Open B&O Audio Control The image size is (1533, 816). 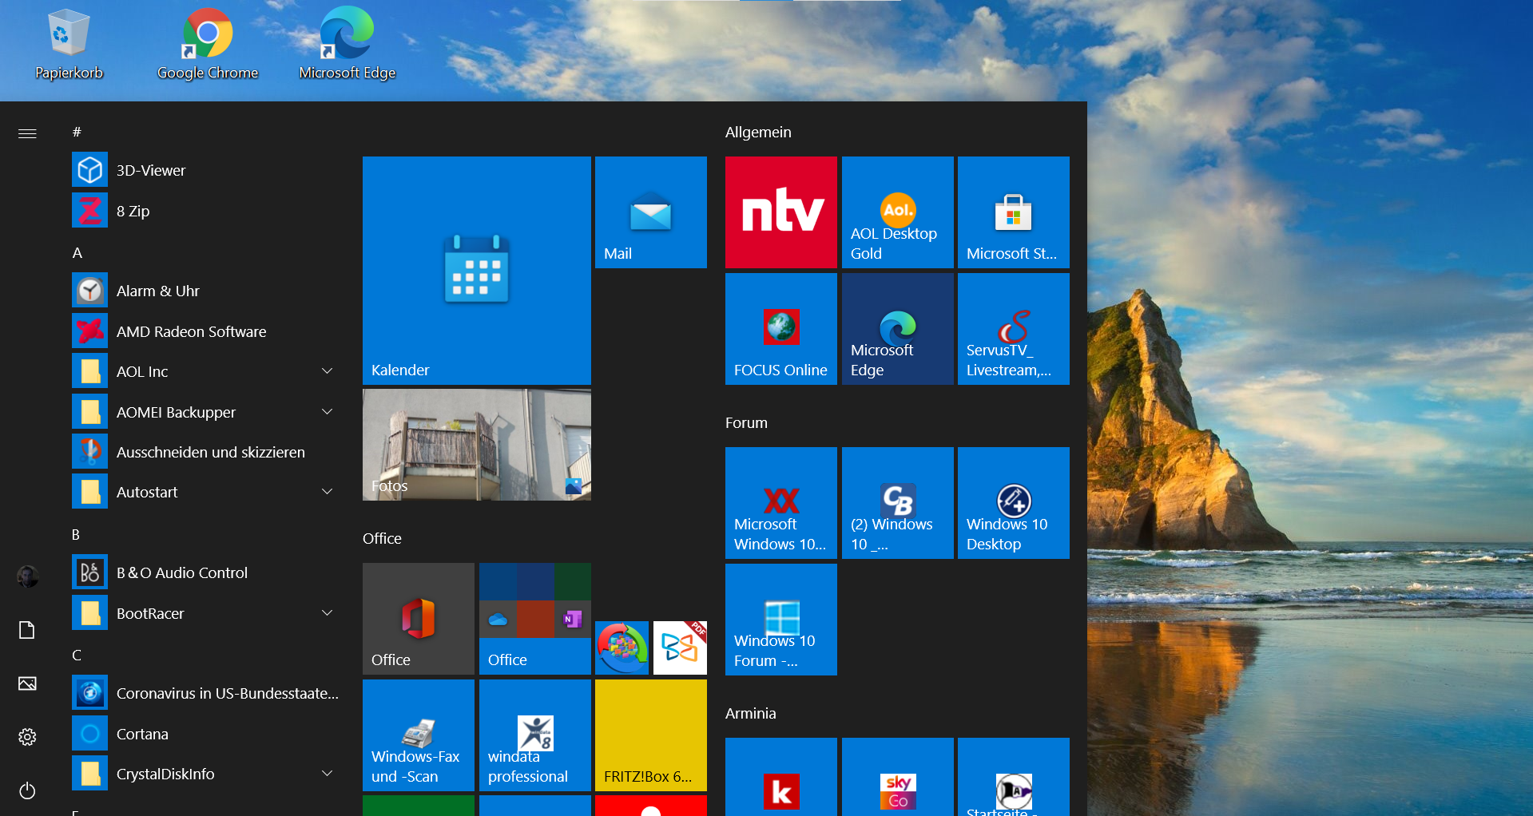click(205, 572)
